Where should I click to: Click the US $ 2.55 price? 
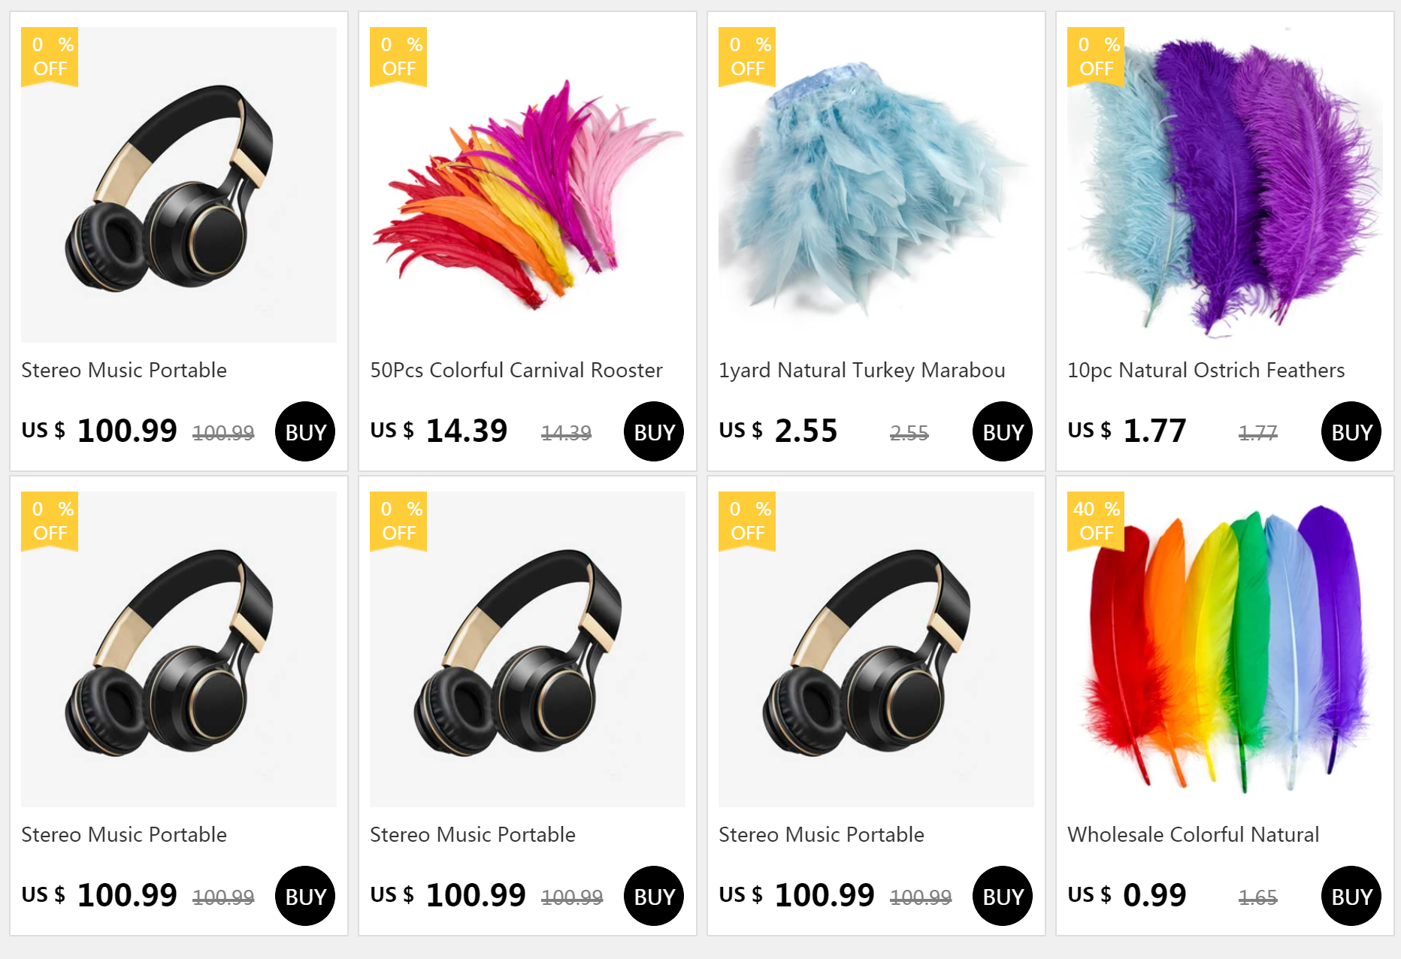point(778,431)
